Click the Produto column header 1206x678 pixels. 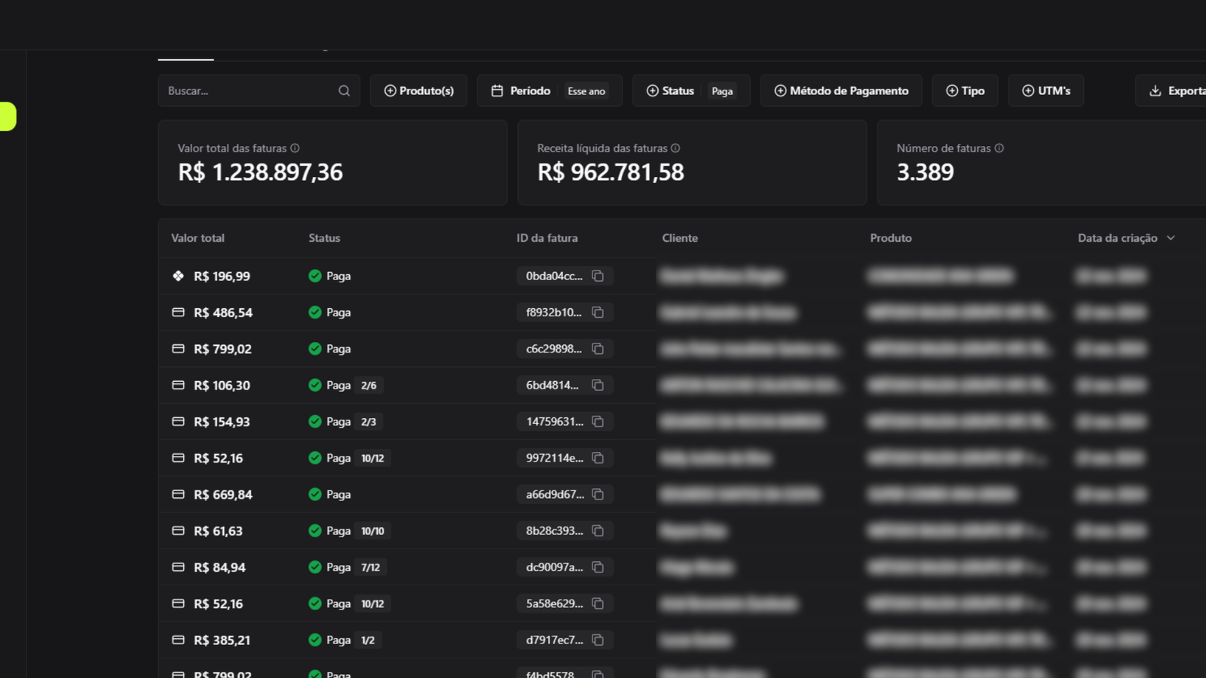(891, 238)
